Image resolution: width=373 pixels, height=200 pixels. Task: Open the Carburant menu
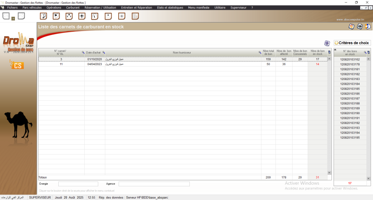pos(73,8)
